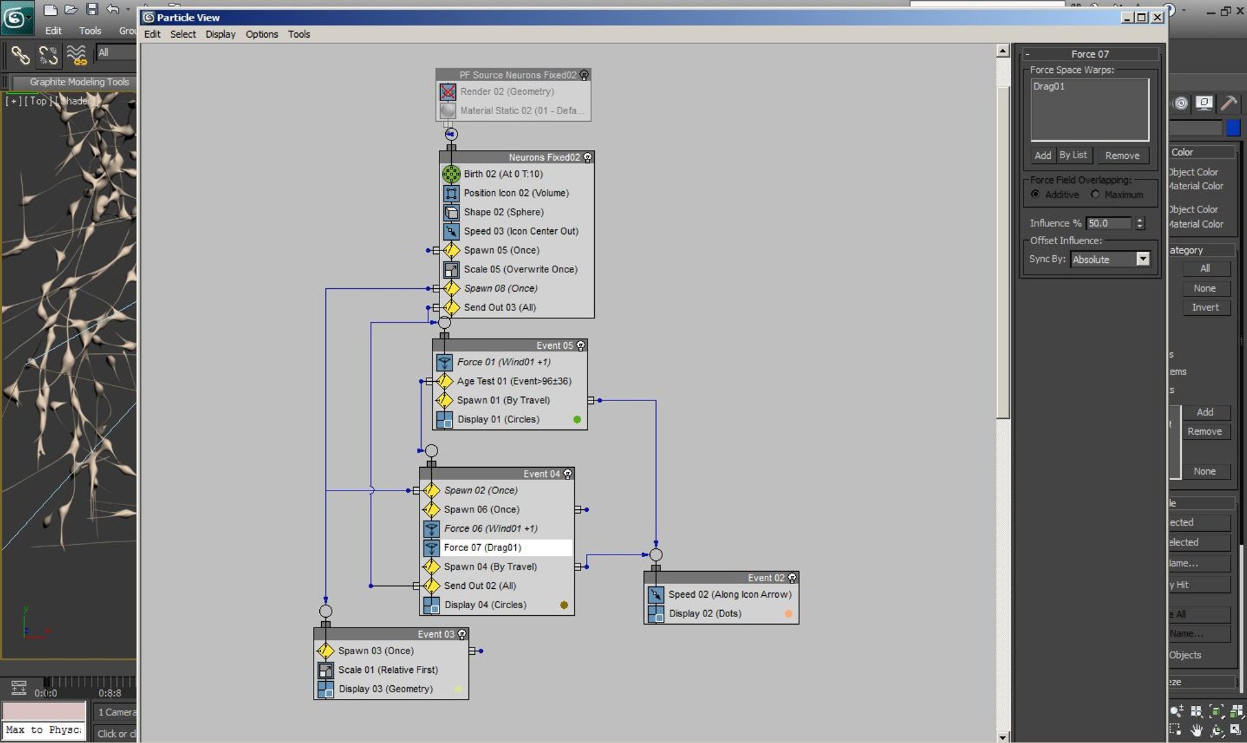Click the Scale 01 Relative First icon
The height and width of the screenshot is (743, 1247).
click(x=325, y=670)
